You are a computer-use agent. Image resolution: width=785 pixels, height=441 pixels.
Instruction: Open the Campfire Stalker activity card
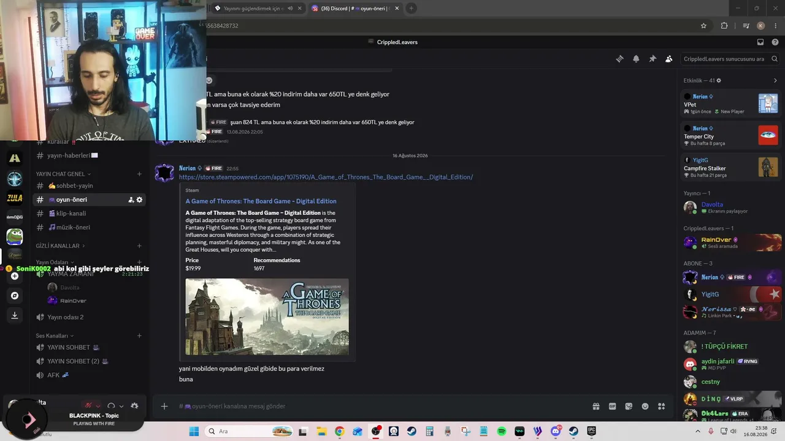[731, 167]
